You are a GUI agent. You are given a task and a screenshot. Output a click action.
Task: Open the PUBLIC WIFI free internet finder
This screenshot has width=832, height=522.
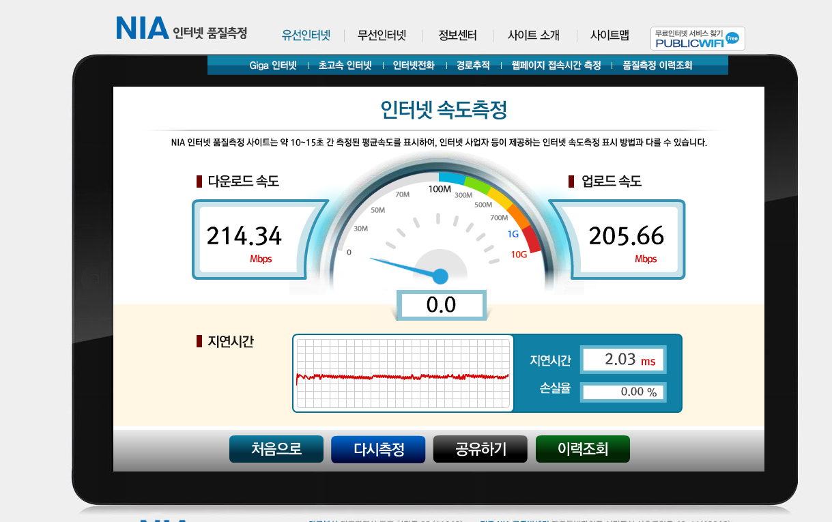pyautogui.click(x=698, y=39)
